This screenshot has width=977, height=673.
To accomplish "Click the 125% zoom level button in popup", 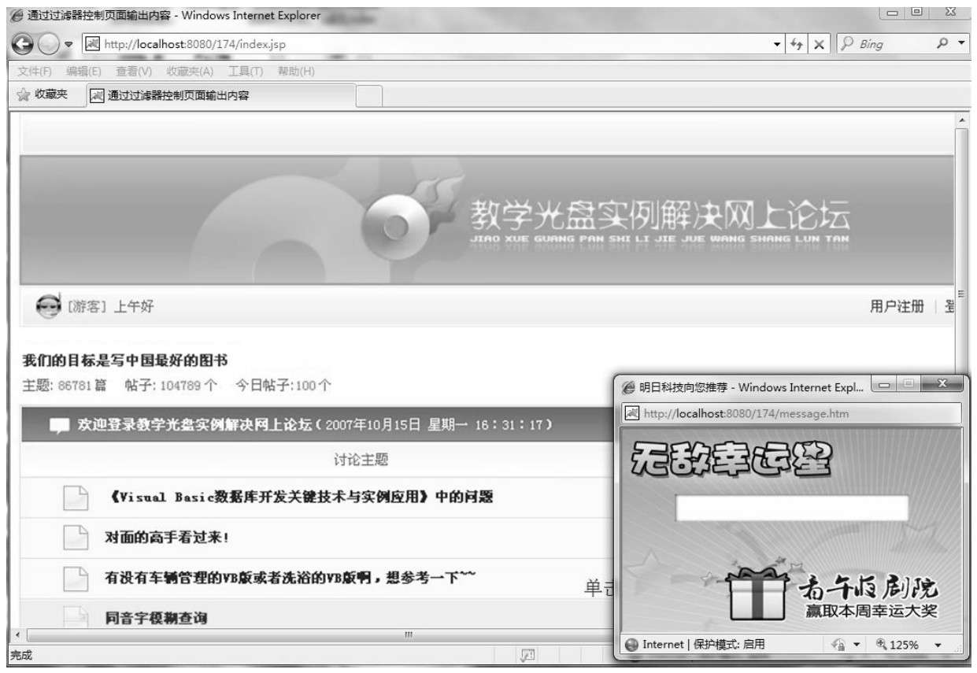I will click(x=897, y=645).
